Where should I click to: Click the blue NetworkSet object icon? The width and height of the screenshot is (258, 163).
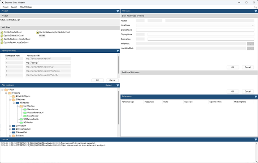(x=14, y=132)
